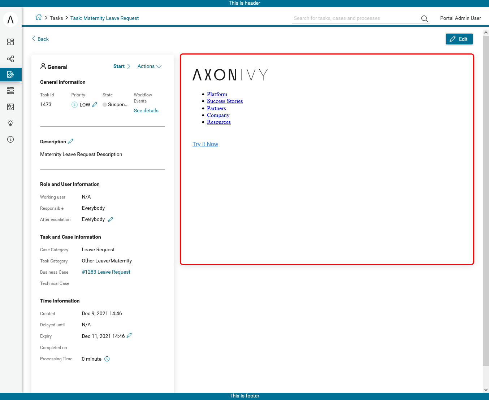The height and width of the screenshot is (400, 489).
Task: Open the Platform link
Action: point(217,94)
